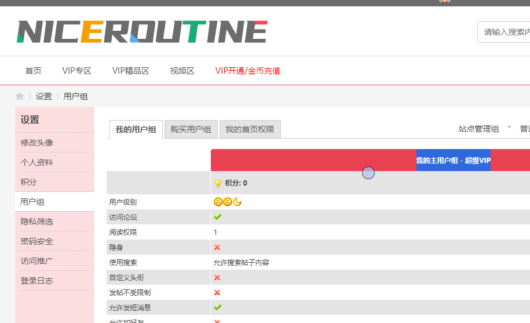Open 隐私筛选 in settings sidebar
This screenshot has height=323, width=530.
pos(37,222)
